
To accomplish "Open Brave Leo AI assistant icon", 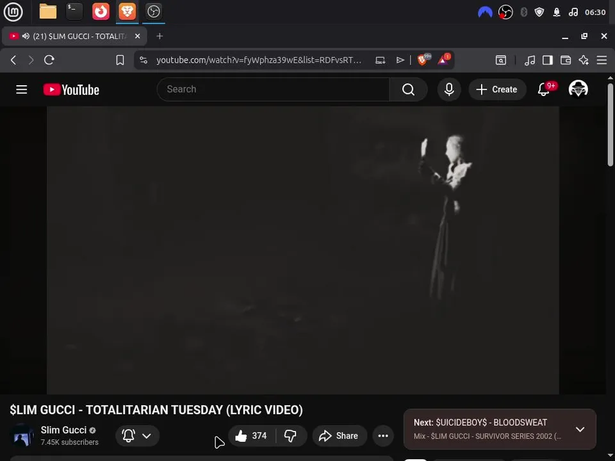I will [584, 60].
